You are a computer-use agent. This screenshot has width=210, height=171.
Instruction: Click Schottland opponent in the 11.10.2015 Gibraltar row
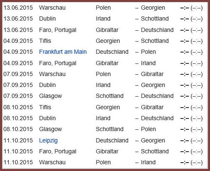155,151
